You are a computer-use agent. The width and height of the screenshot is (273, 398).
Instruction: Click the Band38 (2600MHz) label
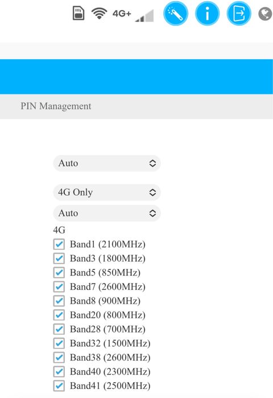pyautogui.click(x=110, y=358)
